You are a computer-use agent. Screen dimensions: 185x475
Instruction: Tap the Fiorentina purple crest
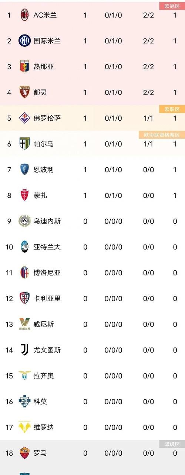(x=24, y=118)
